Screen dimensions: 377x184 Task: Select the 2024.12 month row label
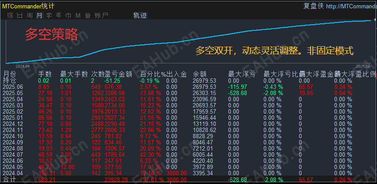click(x=12, y=124)
